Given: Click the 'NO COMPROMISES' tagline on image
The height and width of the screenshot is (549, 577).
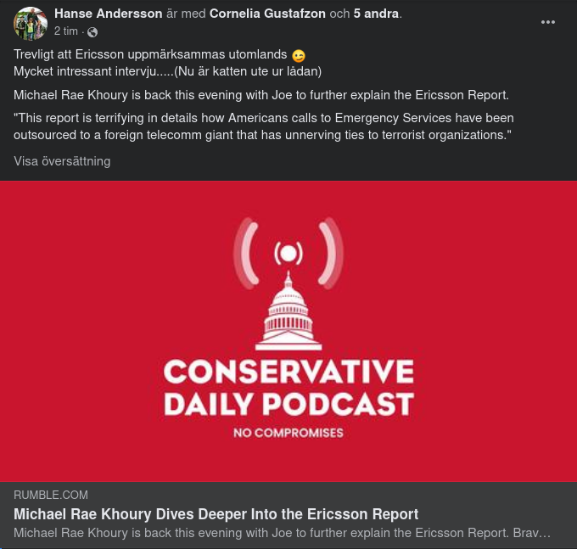Looking at the screenshot, I should tap(288, 433).
